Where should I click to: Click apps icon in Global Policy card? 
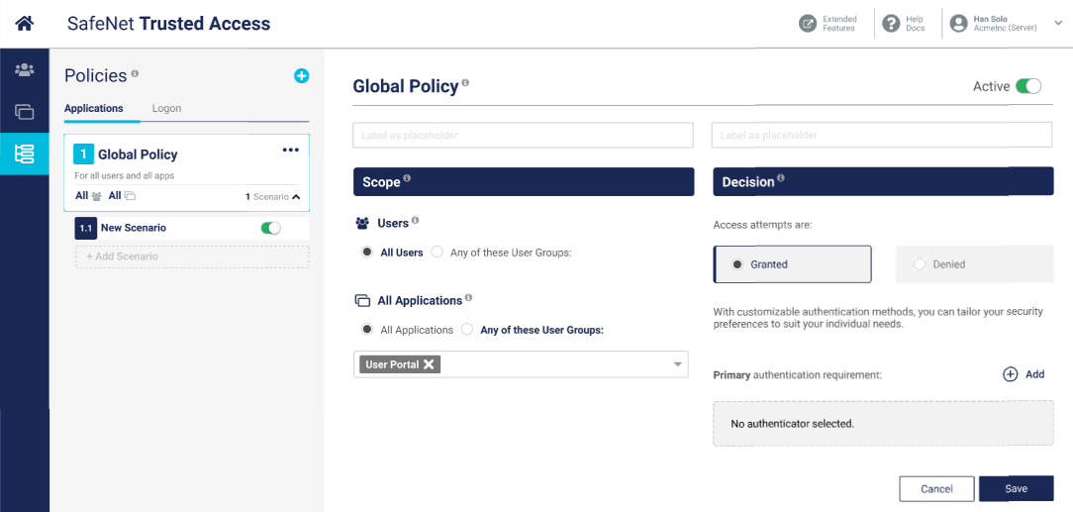(130, 196)
